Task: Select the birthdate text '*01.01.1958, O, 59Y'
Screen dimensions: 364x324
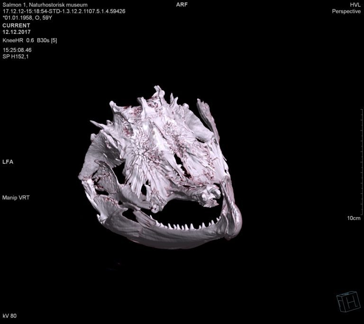Action: [x=27, y=18]
